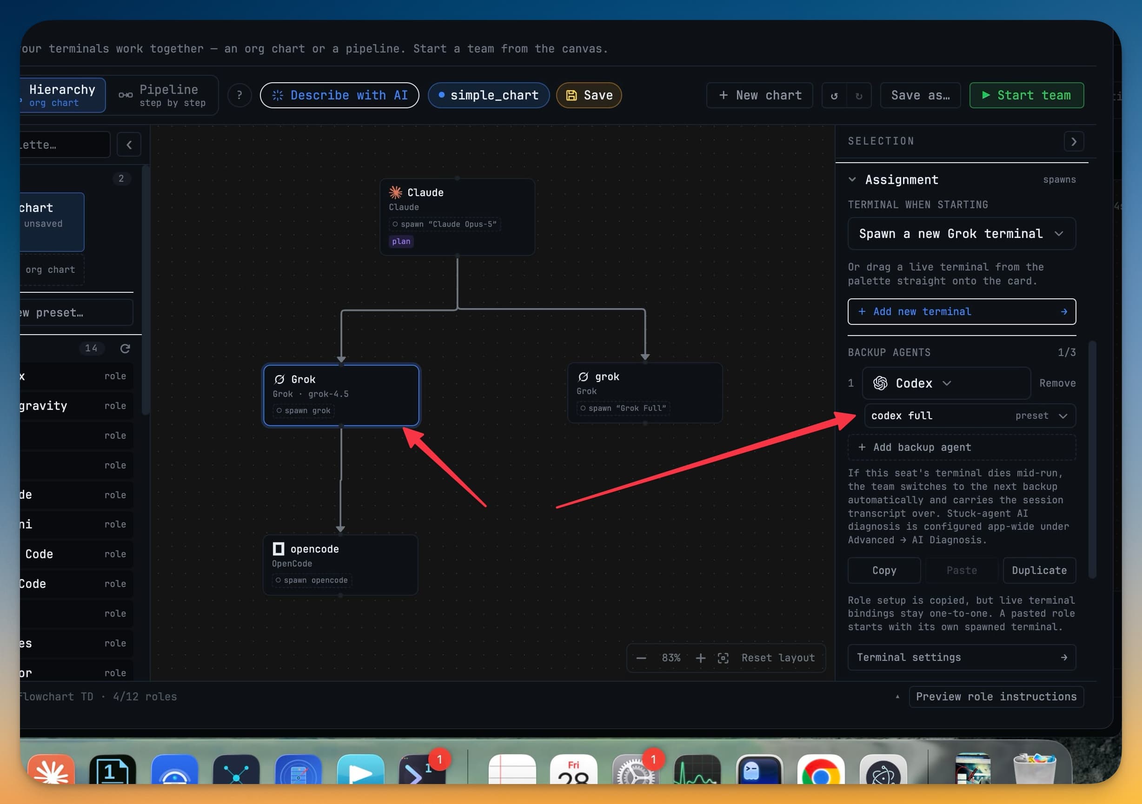Open the Spawn a new Grok terminal dropdown

(961, 234)
